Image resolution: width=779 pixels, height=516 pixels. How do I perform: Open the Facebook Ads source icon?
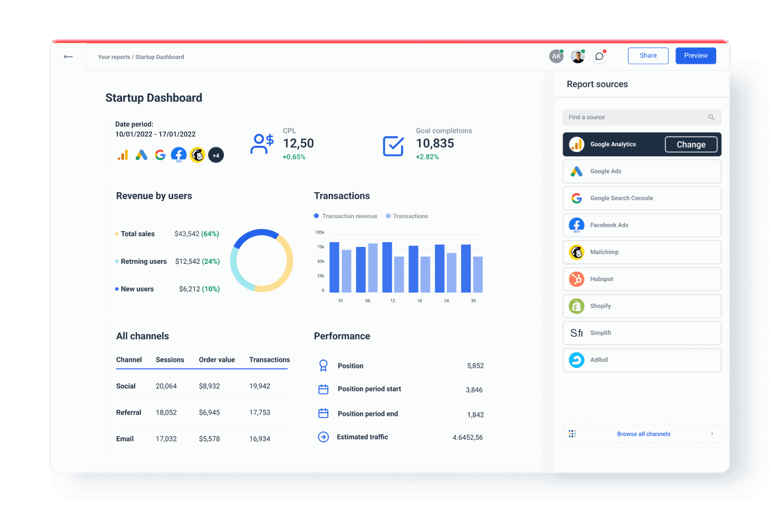[576, 225]
